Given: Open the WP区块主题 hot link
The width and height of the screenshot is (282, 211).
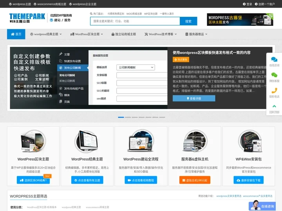Looking at the screenshot, I should 151,14.
